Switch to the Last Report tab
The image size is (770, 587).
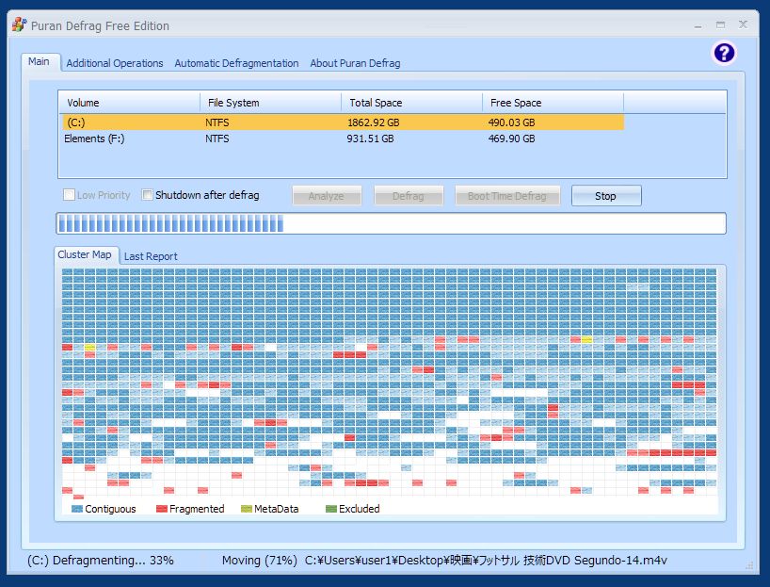[151, 256]
